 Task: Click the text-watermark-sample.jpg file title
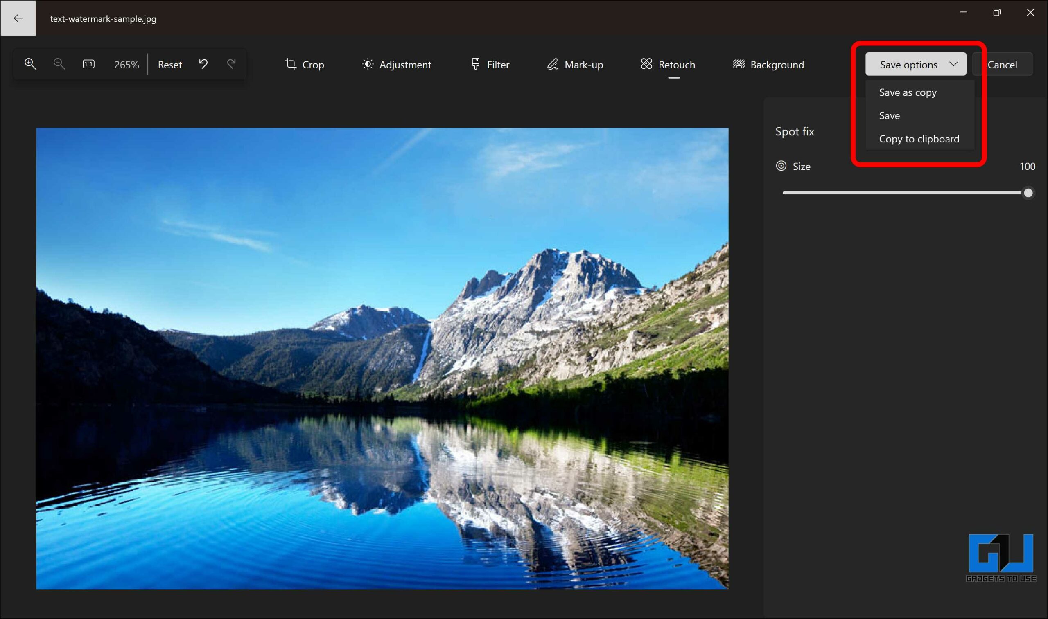[103, 19]
